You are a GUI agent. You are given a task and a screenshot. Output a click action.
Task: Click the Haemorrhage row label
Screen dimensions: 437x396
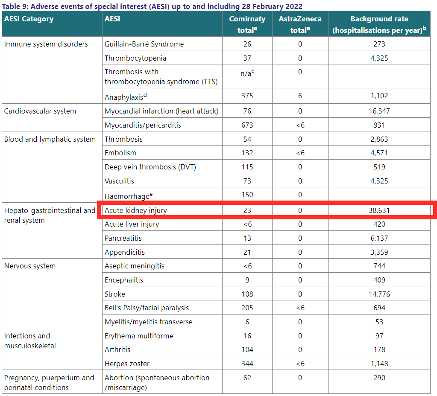129,196
